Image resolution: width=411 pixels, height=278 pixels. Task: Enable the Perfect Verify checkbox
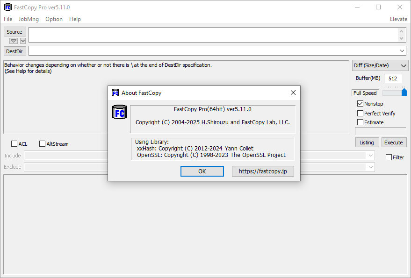pos(360,113)
